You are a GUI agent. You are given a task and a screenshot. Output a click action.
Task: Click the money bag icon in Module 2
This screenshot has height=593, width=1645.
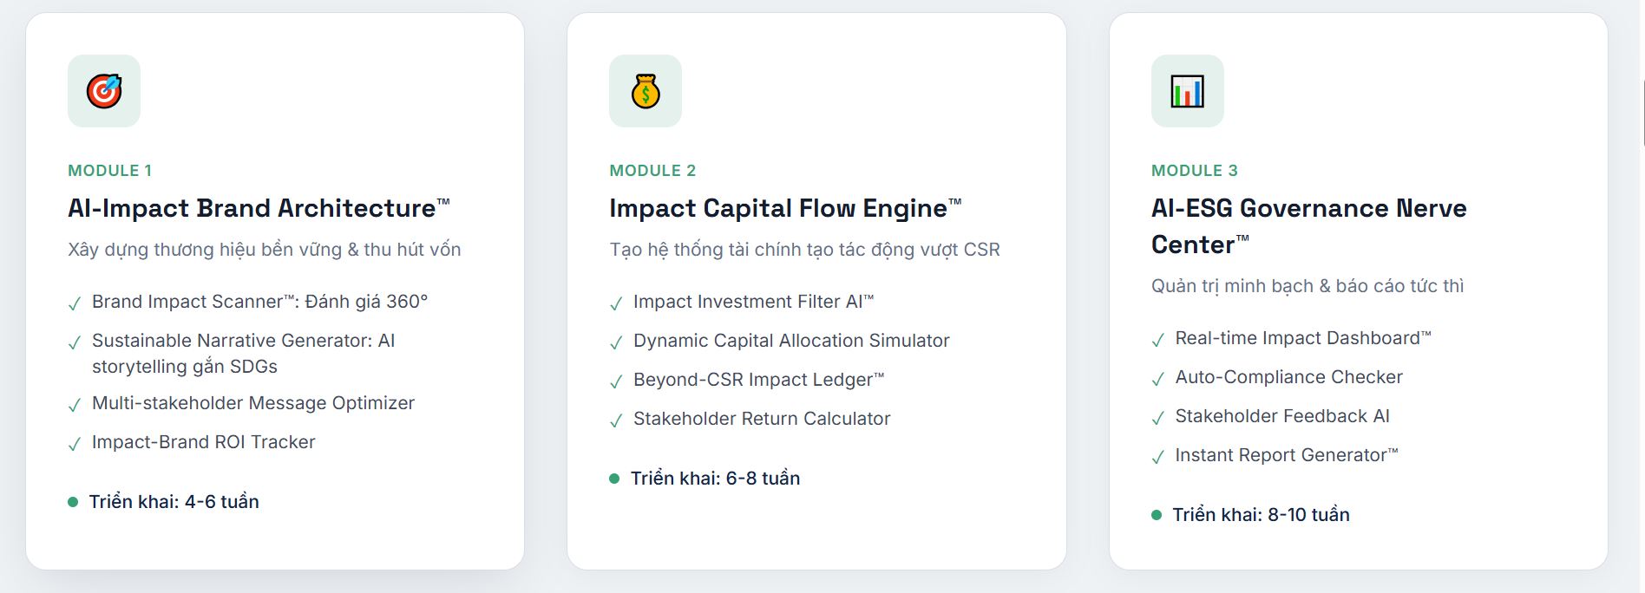tap(646, 91)
